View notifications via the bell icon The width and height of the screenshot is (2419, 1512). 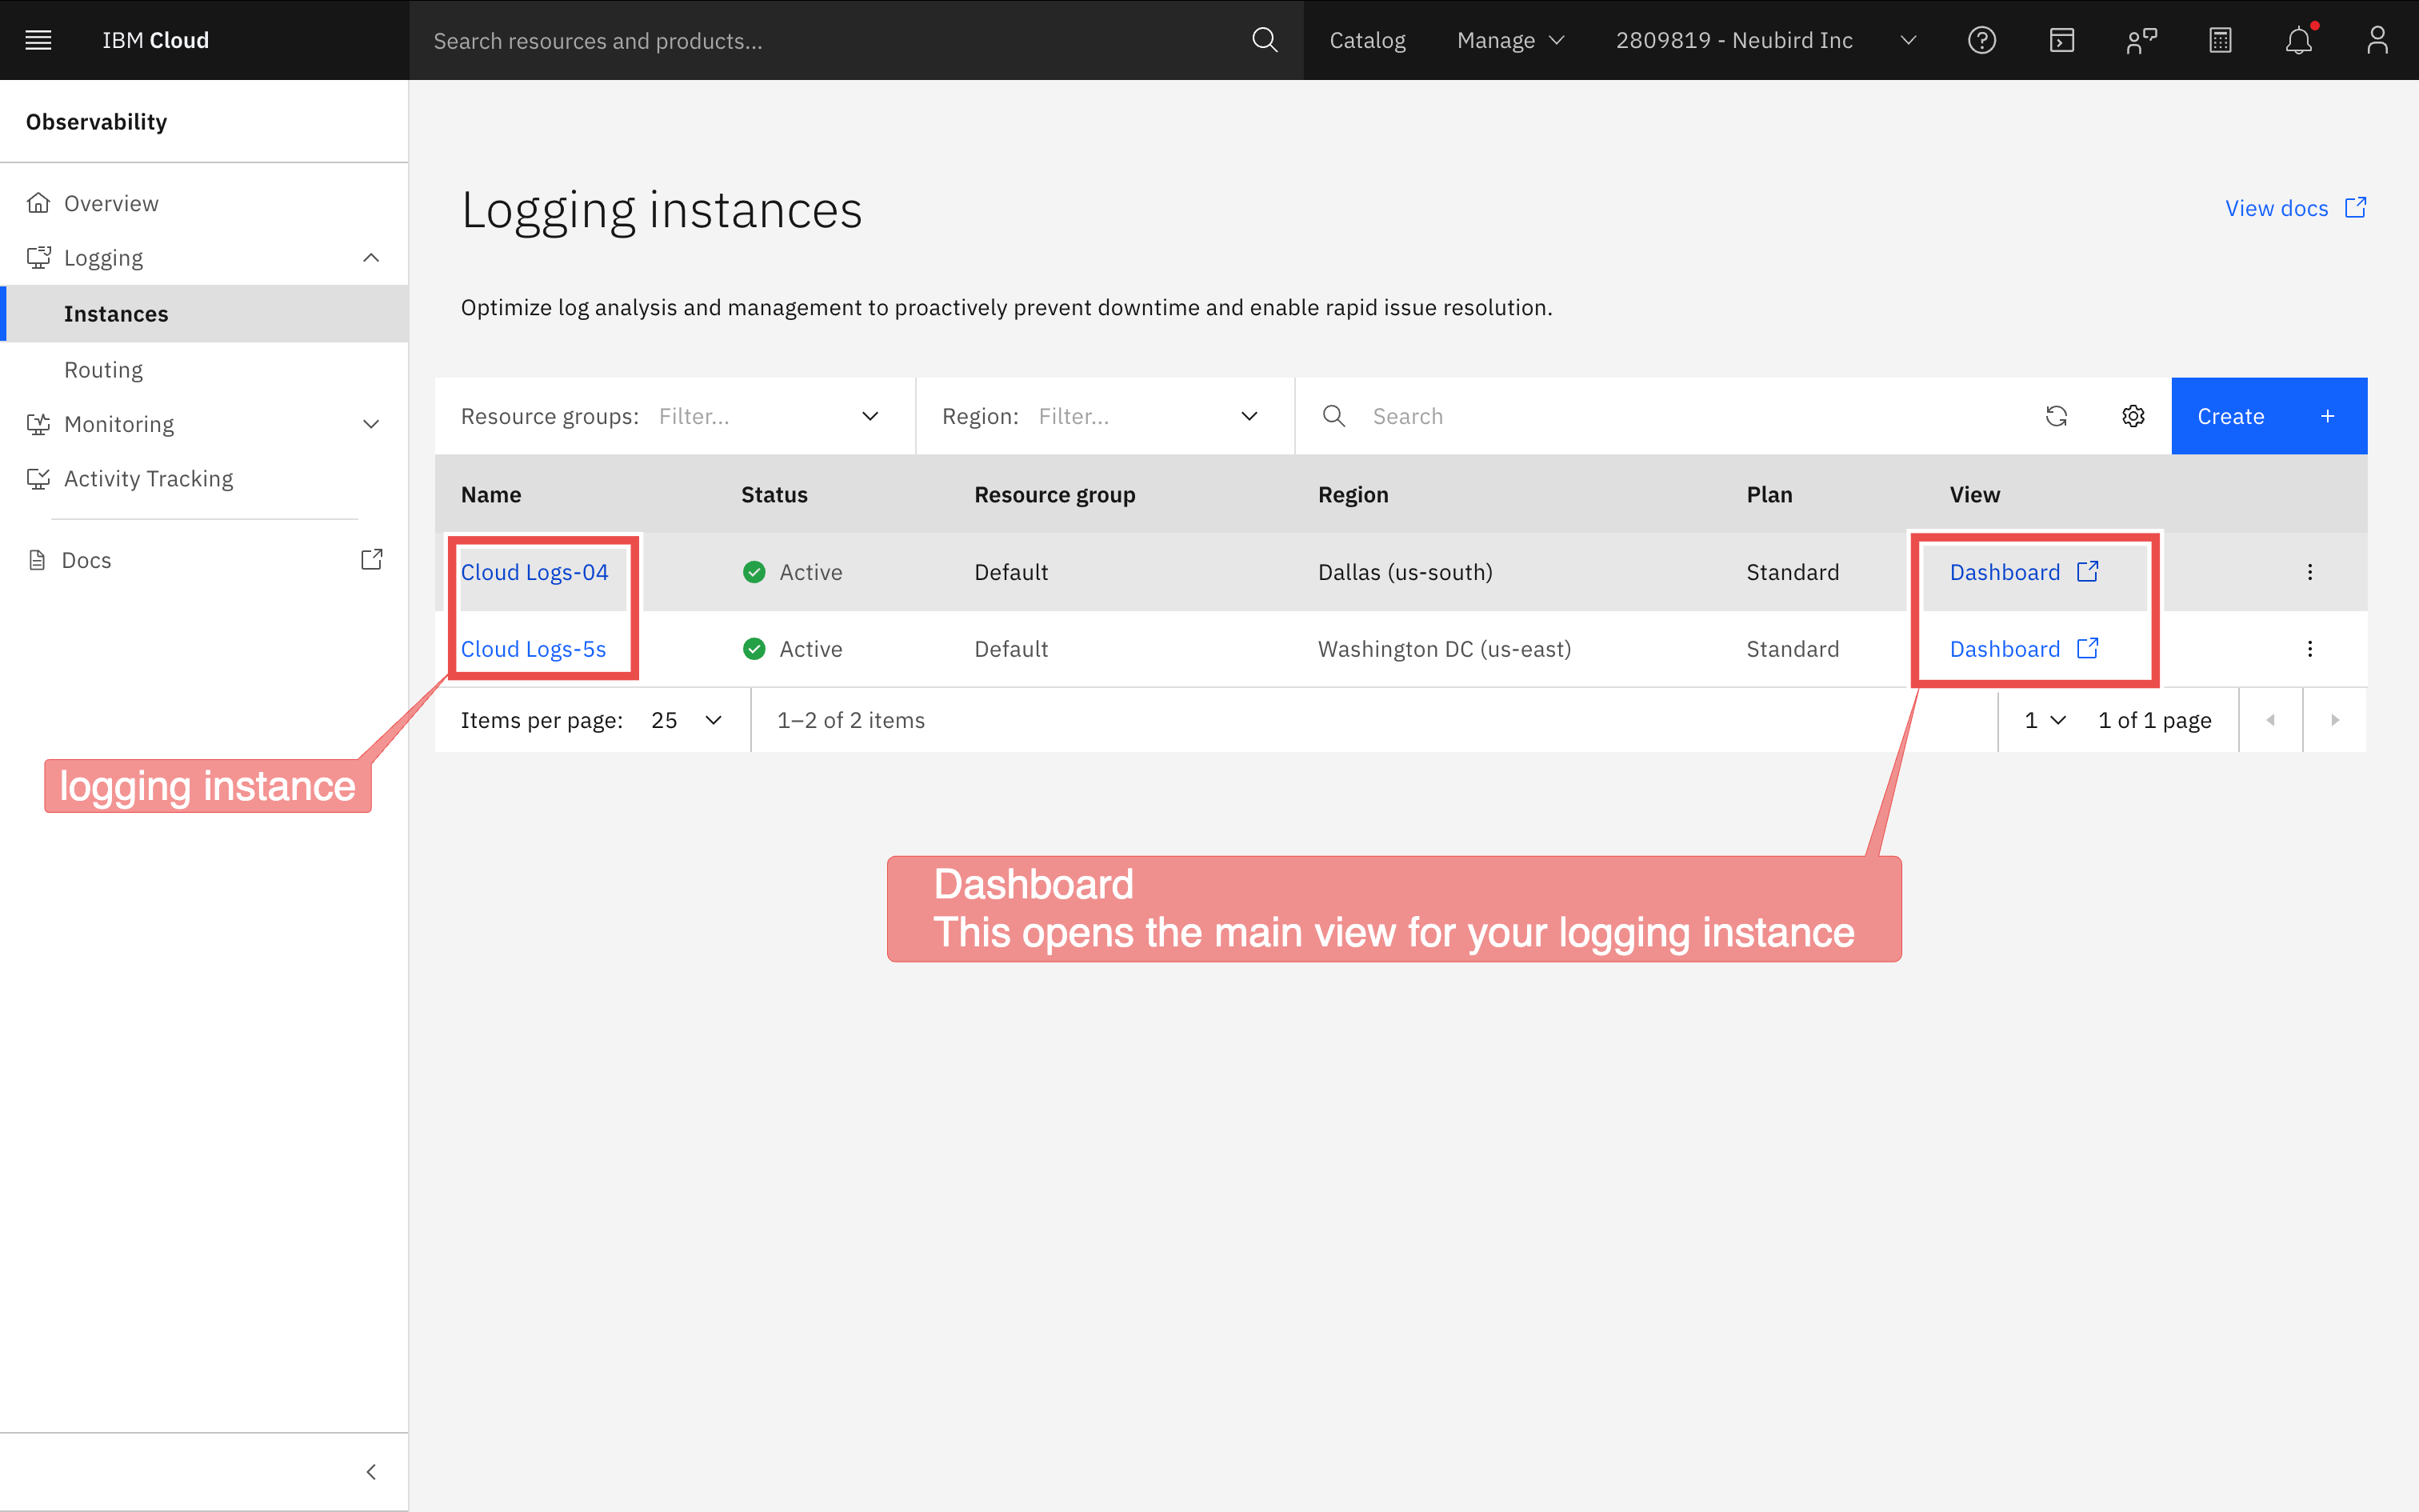(2299, 40)
